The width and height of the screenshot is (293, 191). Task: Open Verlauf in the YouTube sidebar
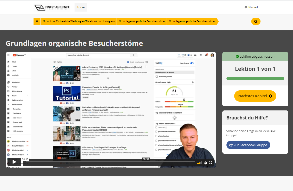(15, 87)
